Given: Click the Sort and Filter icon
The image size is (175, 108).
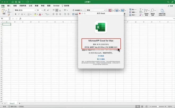Looking at the screenshot, I should pos(146,11).
